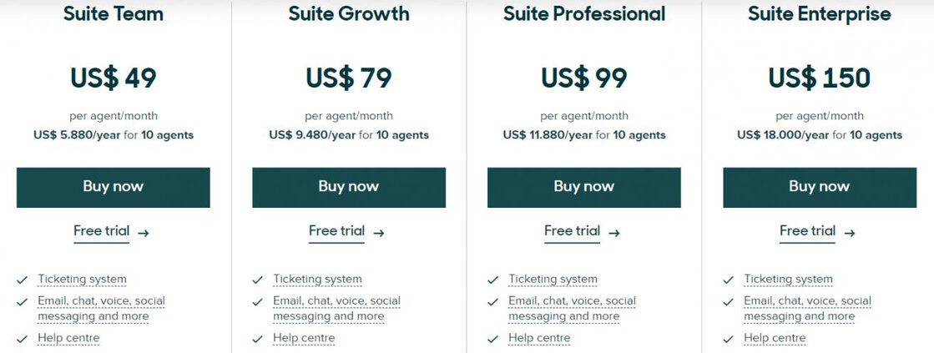Click arrow icon beside Suite Growth free trial
Screen dimensions: 934x353
pyautogui.click(x=379, y=233)
